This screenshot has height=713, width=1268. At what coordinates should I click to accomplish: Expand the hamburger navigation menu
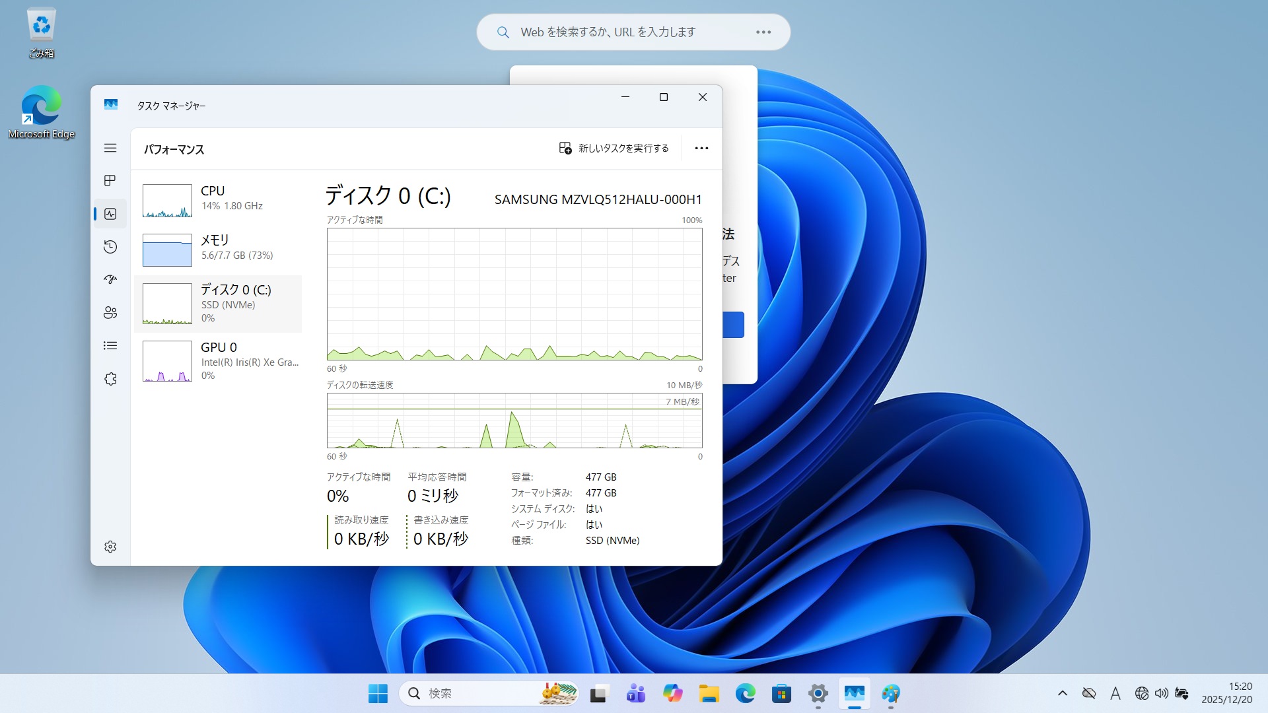click(x=110, y=148)
